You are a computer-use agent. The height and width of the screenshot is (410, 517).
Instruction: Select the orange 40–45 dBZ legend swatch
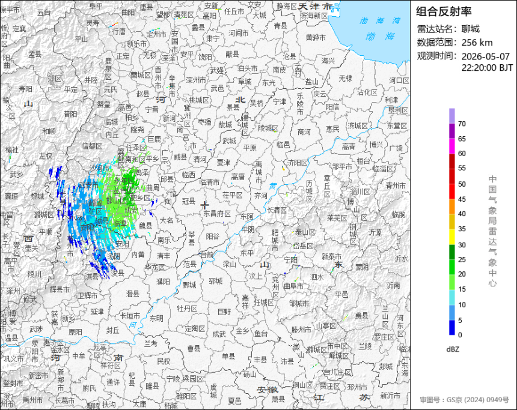tap(451, 207)
